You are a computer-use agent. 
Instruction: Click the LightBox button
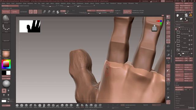click(x=15, y=12)
